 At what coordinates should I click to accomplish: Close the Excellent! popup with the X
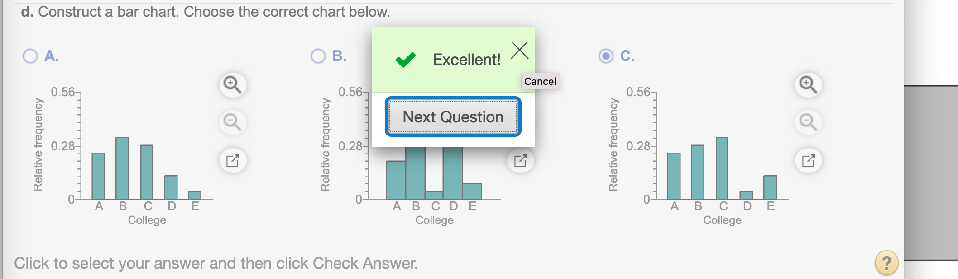click(519, 50)
